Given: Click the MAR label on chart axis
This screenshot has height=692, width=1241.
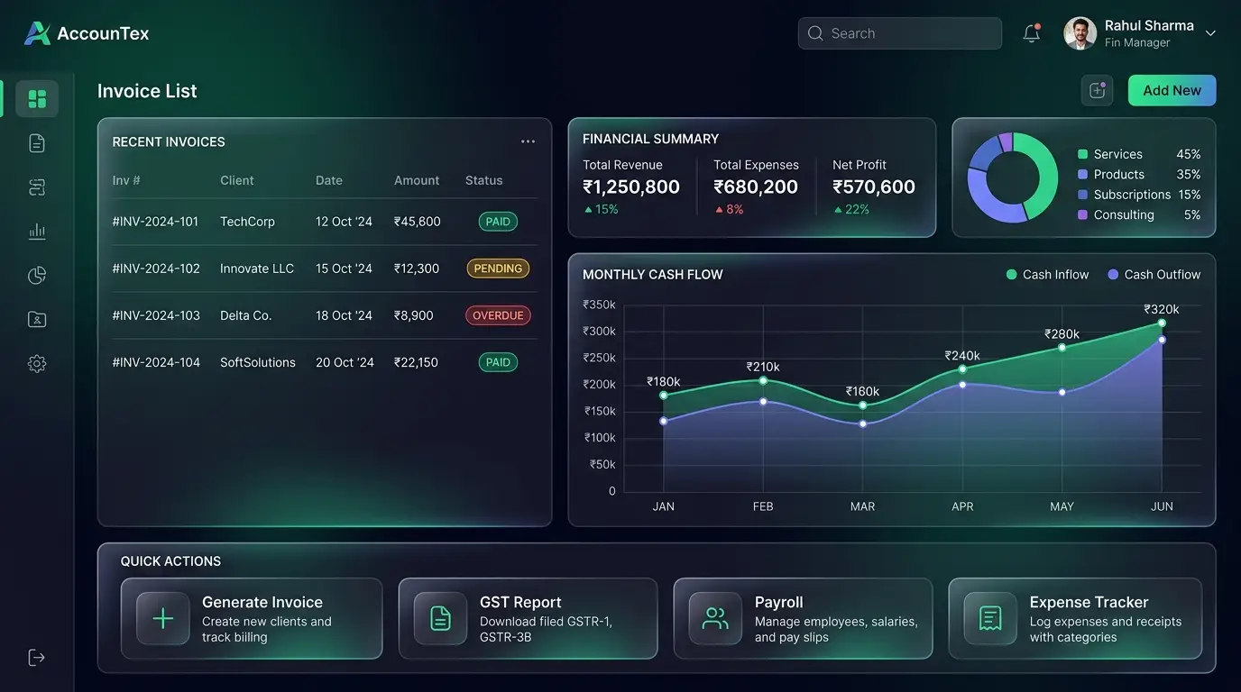Looking at the screenshot, I should [x=862, y=506].
